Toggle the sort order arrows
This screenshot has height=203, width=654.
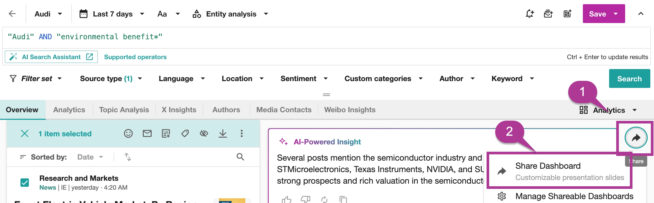pos(128,157)
